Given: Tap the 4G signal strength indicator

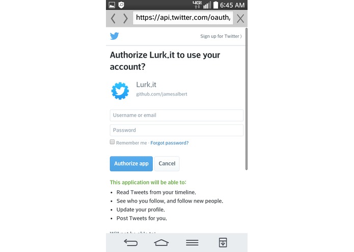Looking at the screenshot, I should tap(202, 5).
